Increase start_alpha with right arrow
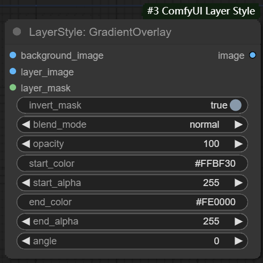The height and width of the screenshot is (263, 263). pos(238,183)
